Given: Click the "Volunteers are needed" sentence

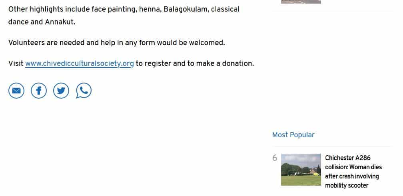Looking at the screenshot, I should [116, 43].
